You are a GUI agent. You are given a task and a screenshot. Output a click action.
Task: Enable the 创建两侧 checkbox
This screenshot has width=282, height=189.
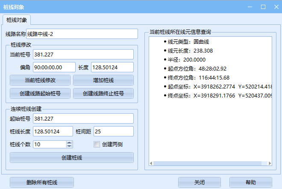coord(97,145)
